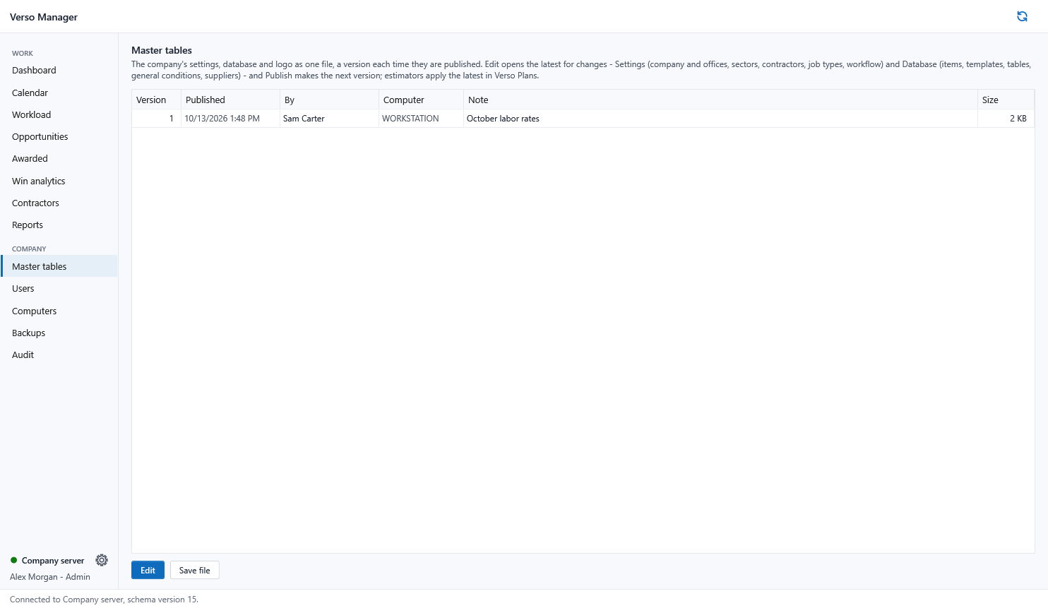
Task: Click the Computer column header
Action: click(422, 100)
